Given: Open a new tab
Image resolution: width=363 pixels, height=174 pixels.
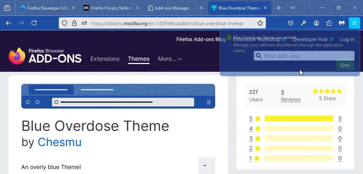Looking at the screenshot, I should (x=279, y=8).
